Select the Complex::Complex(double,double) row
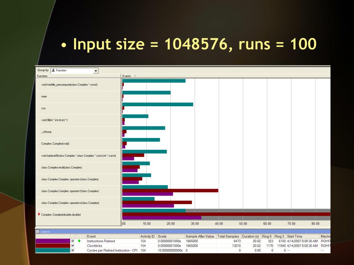Screen dimensions: 354x265 click(78, 215)
